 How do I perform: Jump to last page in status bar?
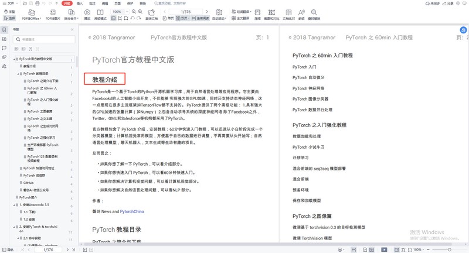[x=74, y=249]
